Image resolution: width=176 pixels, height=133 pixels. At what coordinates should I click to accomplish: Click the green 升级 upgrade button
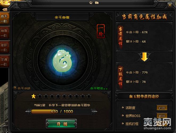[62, 124]
